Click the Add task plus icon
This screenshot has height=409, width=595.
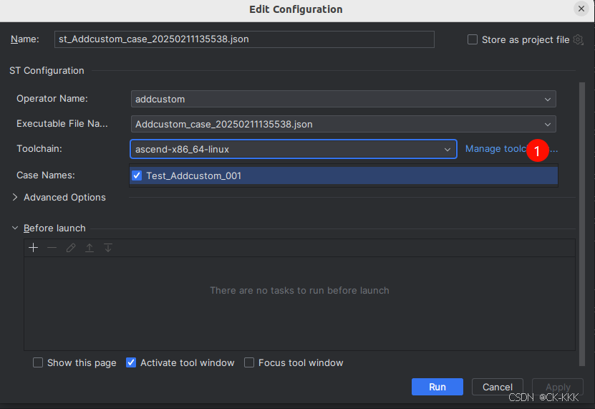click(33, 248)
